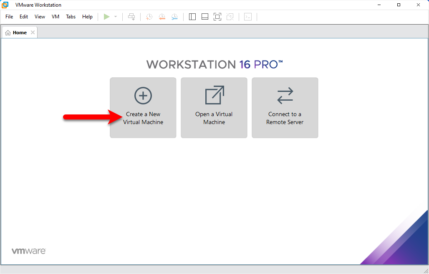Screen dimensions: 429x274
Task: Open the VM menu
Action: coord(56,17)
